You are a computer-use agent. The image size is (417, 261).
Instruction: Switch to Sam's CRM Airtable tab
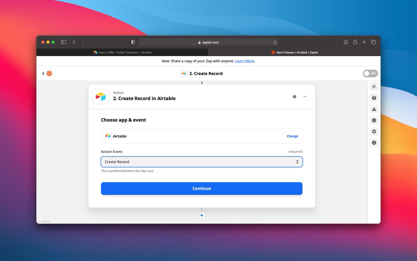click(122, 53)
